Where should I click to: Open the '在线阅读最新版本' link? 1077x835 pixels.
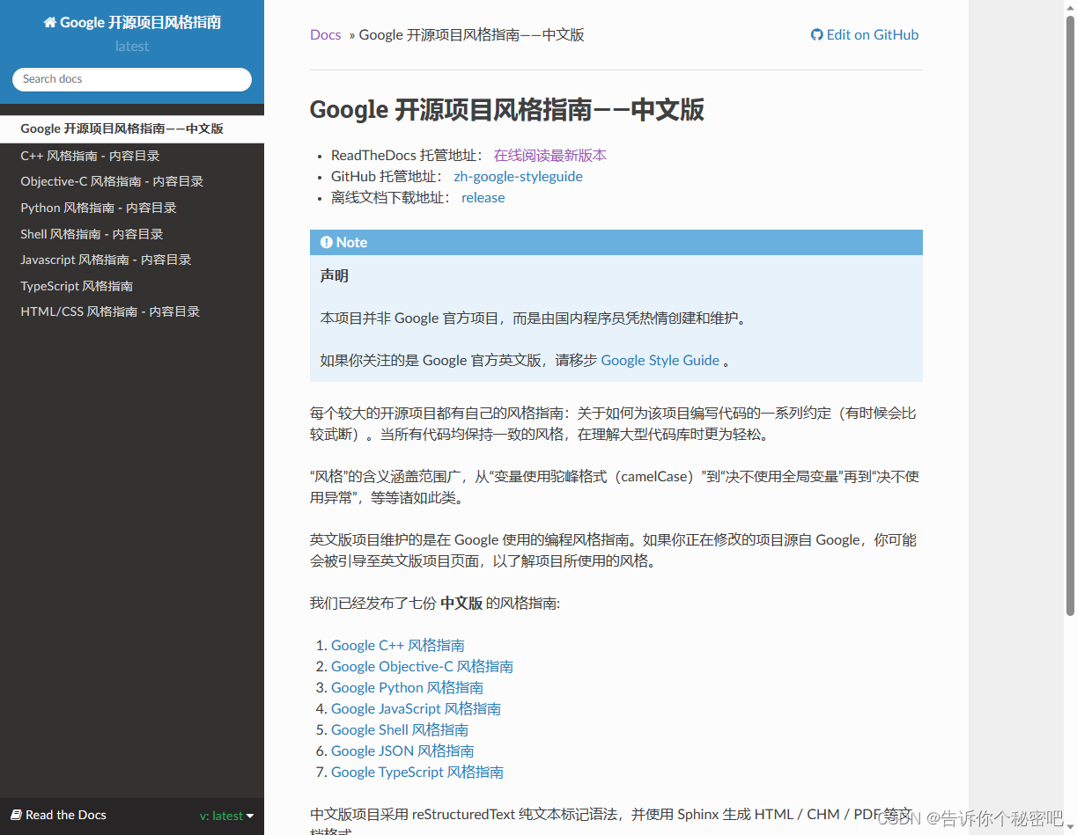point(550,155)
